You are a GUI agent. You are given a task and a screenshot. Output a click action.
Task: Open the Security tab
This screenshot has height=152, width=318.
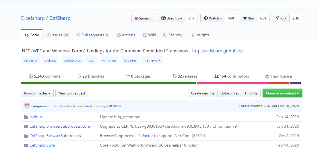click(x=173, y=35)
